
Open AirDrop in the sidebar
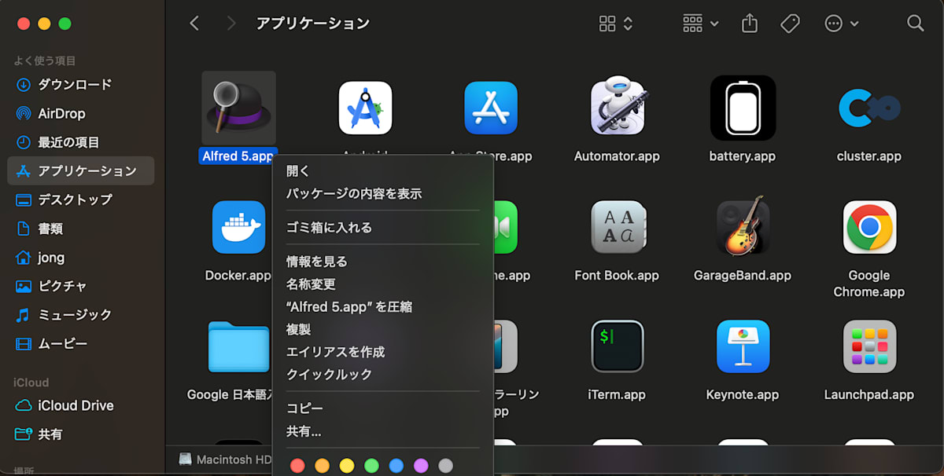(81, 114)
